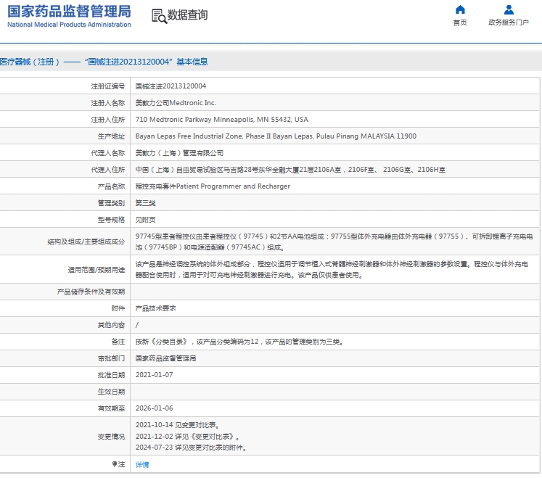Click the 注册人名称 row label
Viewport: 542px width, 478px height.
tap(108, 103)
